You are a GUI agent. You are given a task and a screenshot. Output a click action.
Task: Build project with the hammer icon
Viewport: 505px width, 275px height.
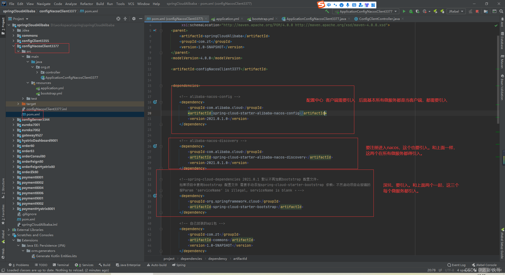click(327, 11)
